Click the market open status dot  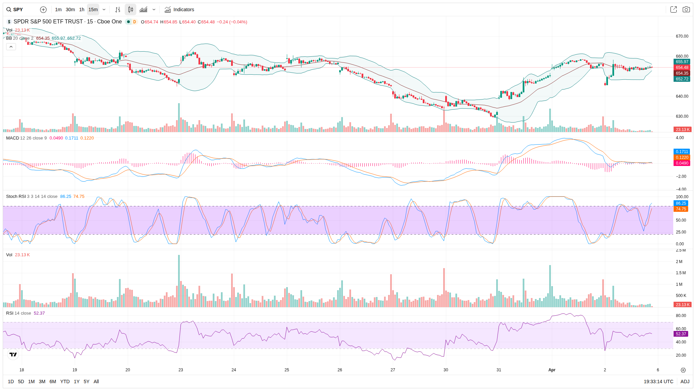click(x=128, y=22)
